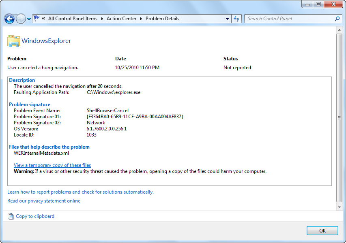Select 'Network' signature 02 value
This screenshot has width=346, height=243.
tap(96, 123)
